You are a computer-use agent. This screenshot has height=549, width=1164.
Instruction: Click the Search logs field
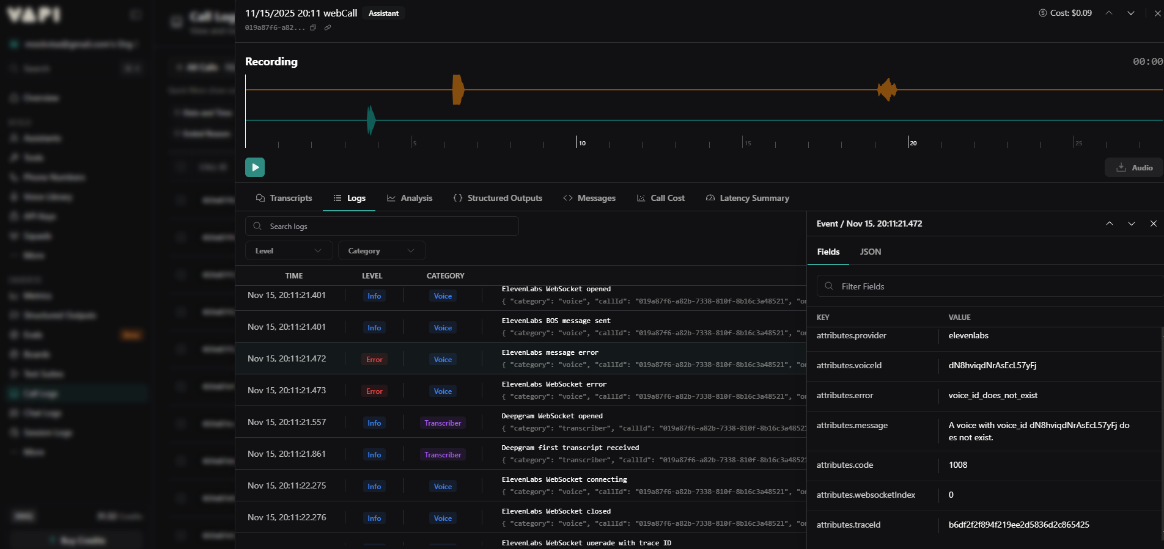click(382, 226)
